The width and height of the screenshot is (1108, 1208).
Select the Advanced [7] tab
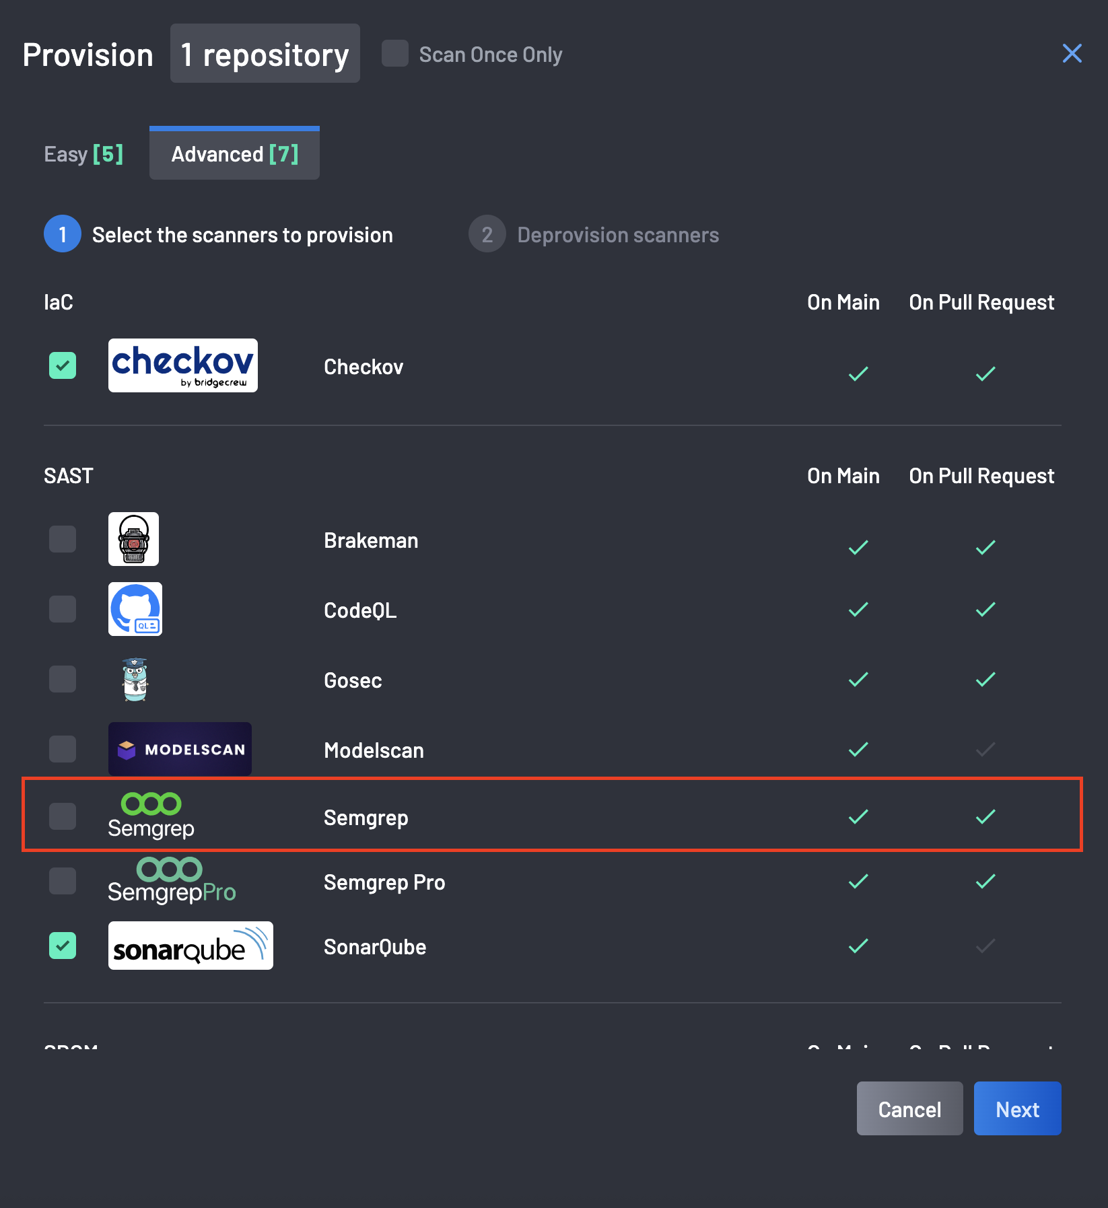tap(234, 154)
